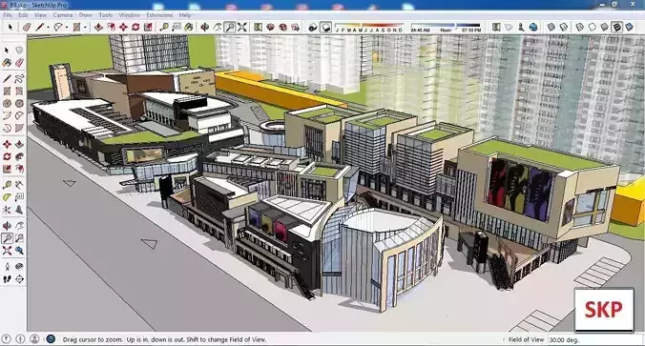Click the 'Field of View' label
Viewport: 645px width, 346px height.
(526, 339)
